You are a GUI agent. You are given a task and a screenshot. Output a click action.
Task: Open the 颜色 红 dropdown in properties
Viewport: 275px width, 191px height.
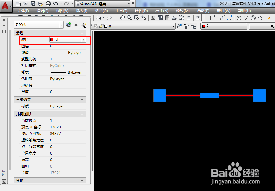pyautogui.click(x=83, y=40)
